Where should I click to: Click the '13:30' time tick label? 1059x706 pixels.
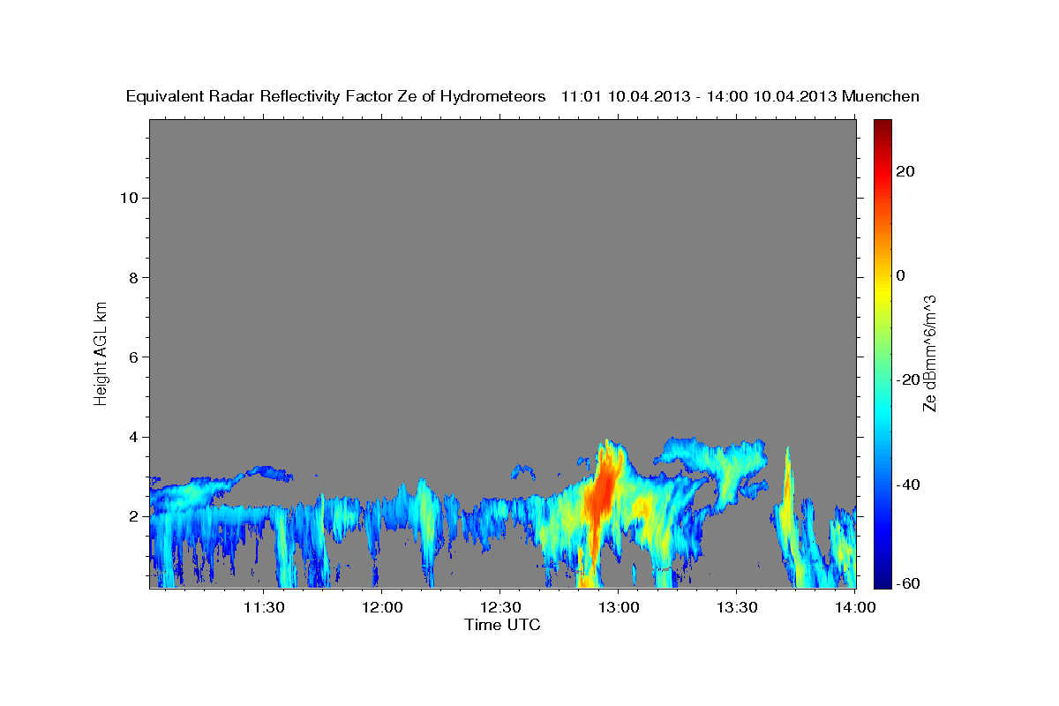[x=736, y=607]
